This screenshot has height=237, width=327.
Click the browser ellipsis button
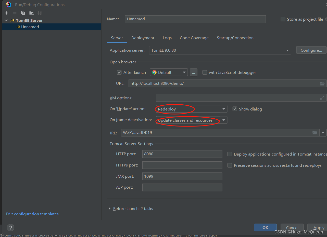pos(193,72)
